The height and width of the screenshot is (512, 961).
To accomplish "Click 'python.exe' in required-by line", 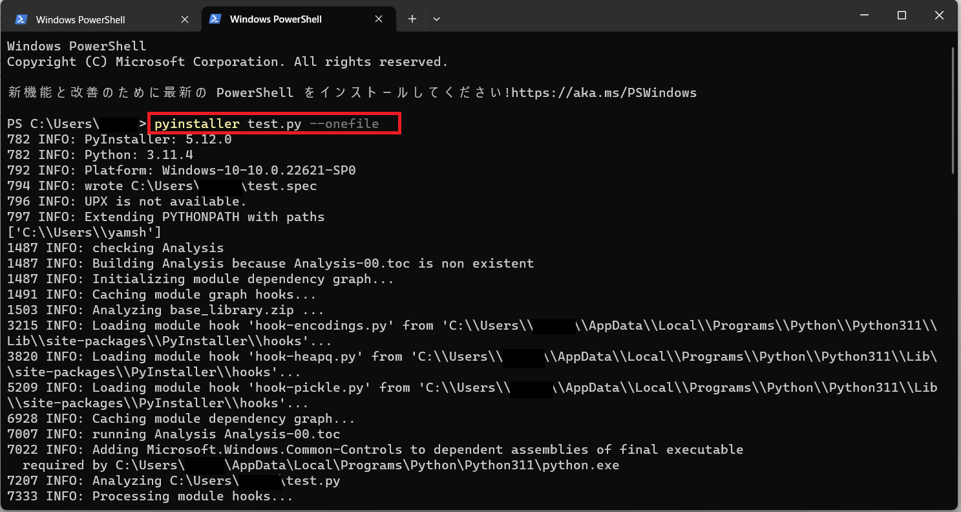I will 580,465.
